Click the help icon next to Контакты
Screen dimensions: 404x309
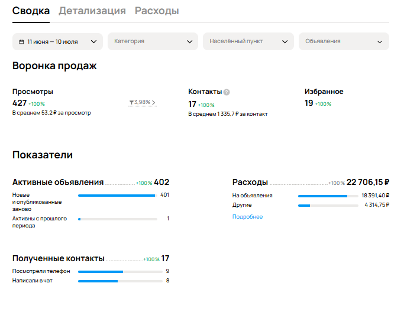click(227, 92)
